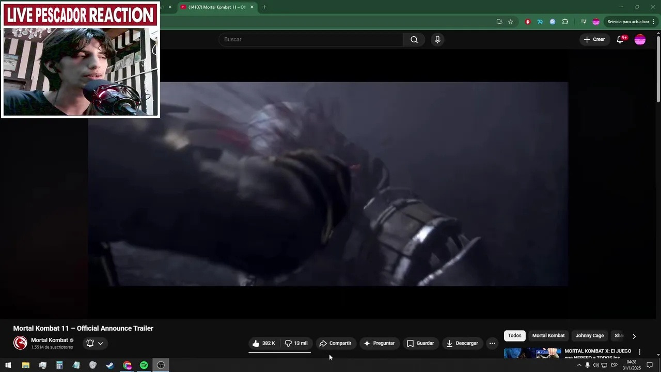
Task: Show more filter chips with right arrow
Action: 634,336
